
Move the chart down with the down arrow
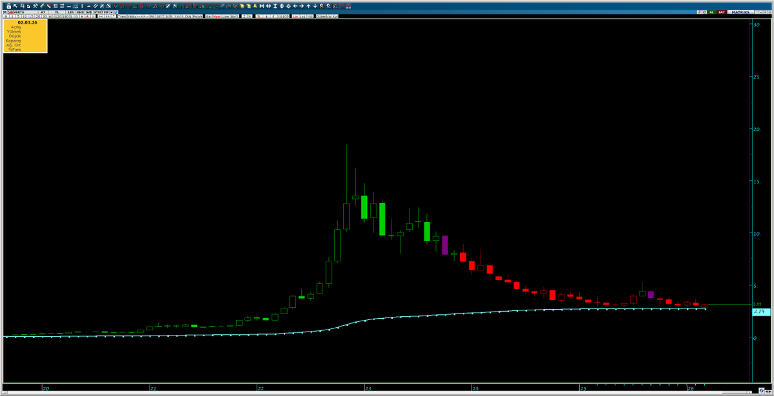tap(315, 6)
